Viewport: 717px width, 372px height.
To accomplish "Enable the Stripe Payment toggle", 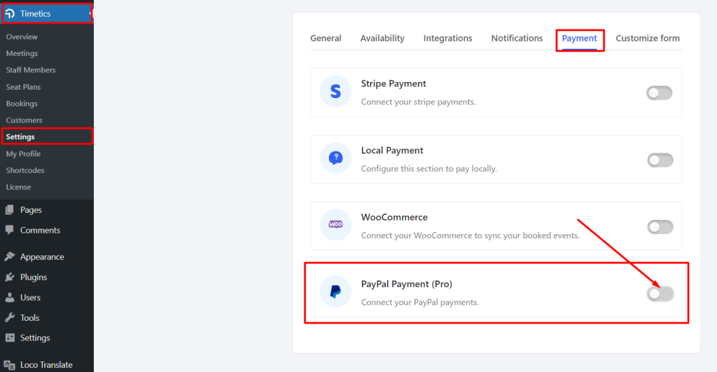I will (x=660, y=93).
